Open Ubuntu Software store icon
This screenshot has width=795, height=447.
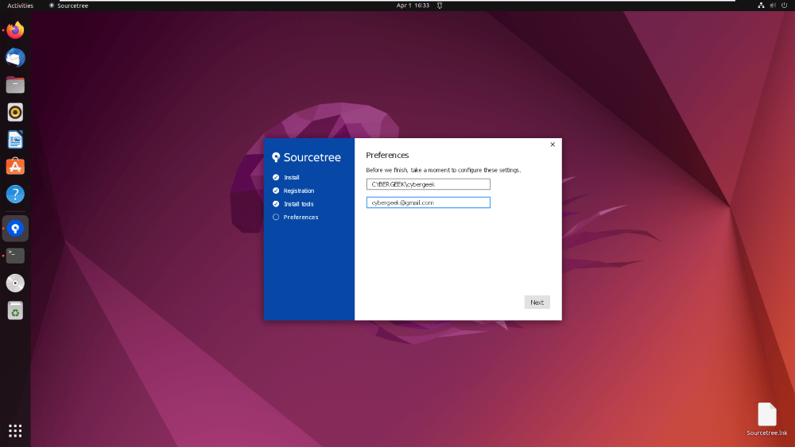tap(15, 167)
